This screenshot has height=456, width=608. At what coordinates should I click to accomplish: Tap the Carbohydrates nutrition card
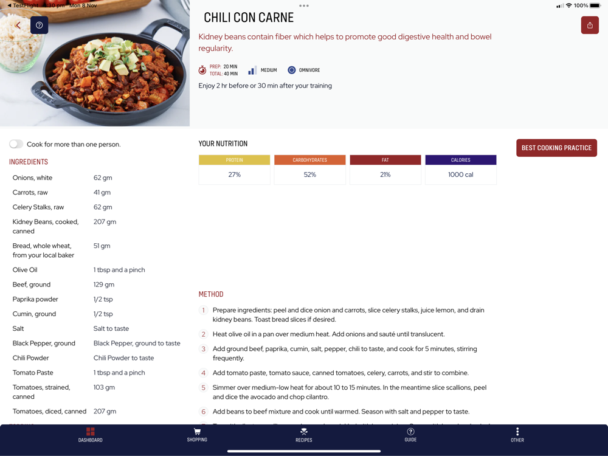(x=310, y=170)
